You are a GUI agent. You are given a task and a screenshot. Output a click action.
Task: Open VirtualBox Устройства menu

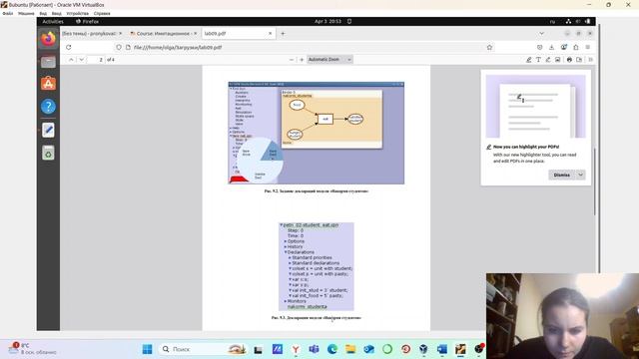point(78,13)
